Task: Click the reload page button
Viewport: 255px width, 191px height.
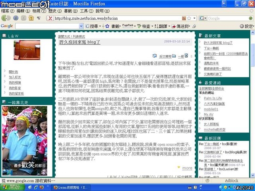Action: tap(16, 18)
